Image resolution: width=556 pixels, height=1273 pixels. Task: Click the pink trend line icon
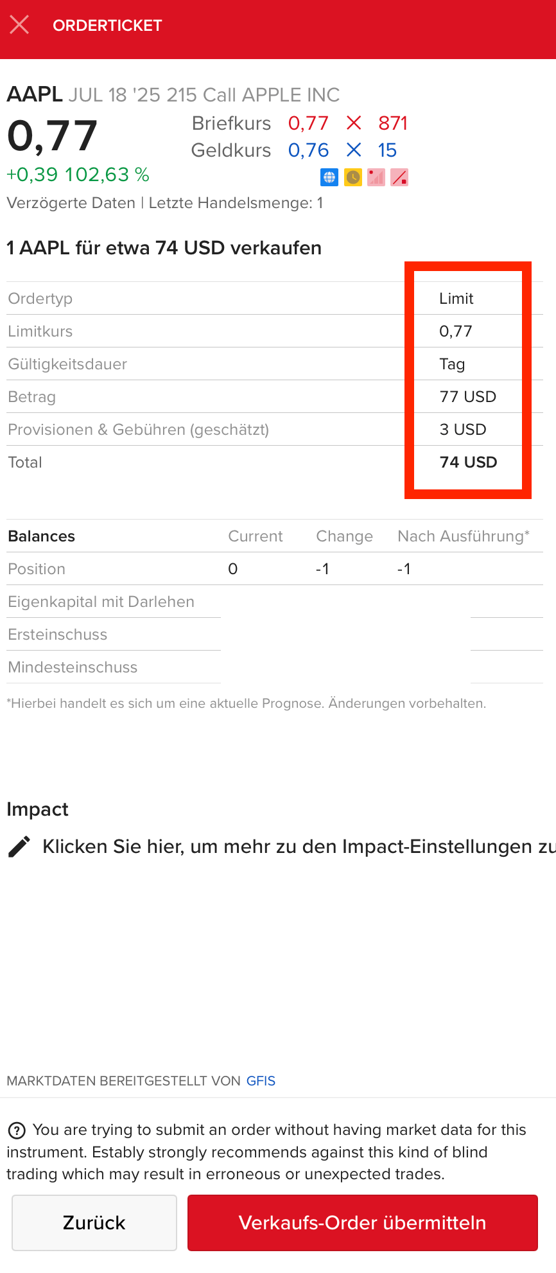(399, 177)
